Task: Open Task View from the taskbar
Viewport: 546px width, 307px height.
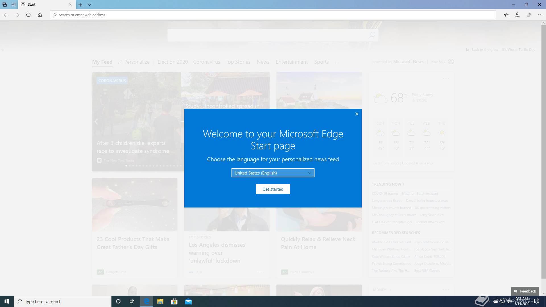Action: click(x=132, y=301)
